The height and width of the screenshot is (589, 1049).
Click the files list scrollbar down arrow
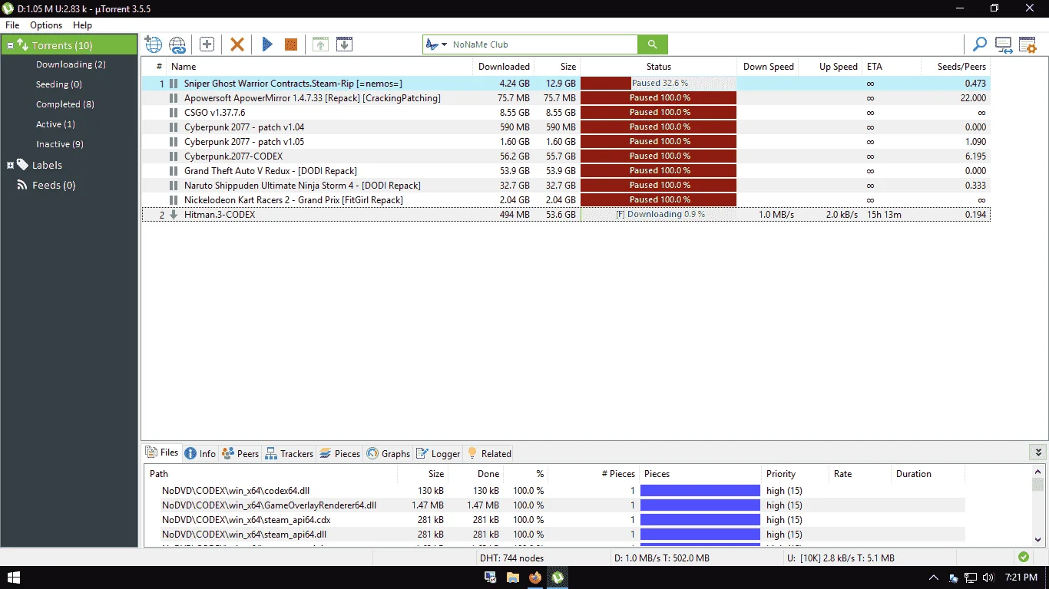pos(1038,539)
